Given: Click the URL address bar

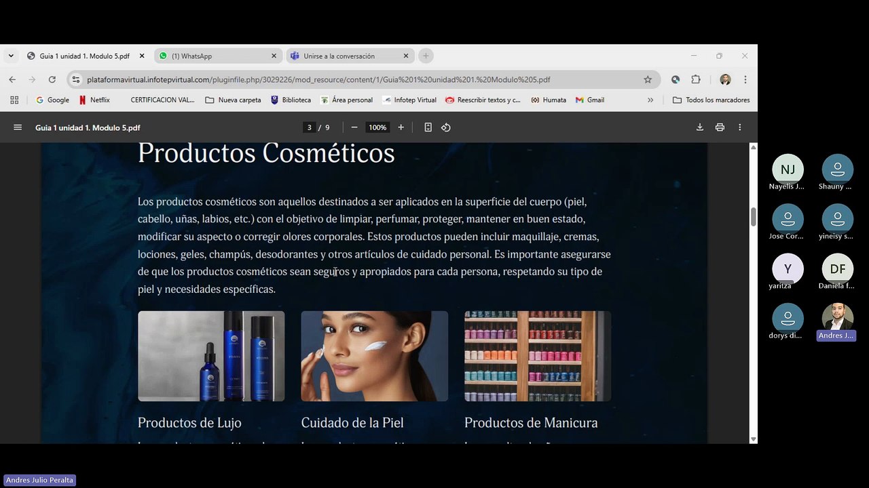Looking at the screenshot, I should pos(364,79).
